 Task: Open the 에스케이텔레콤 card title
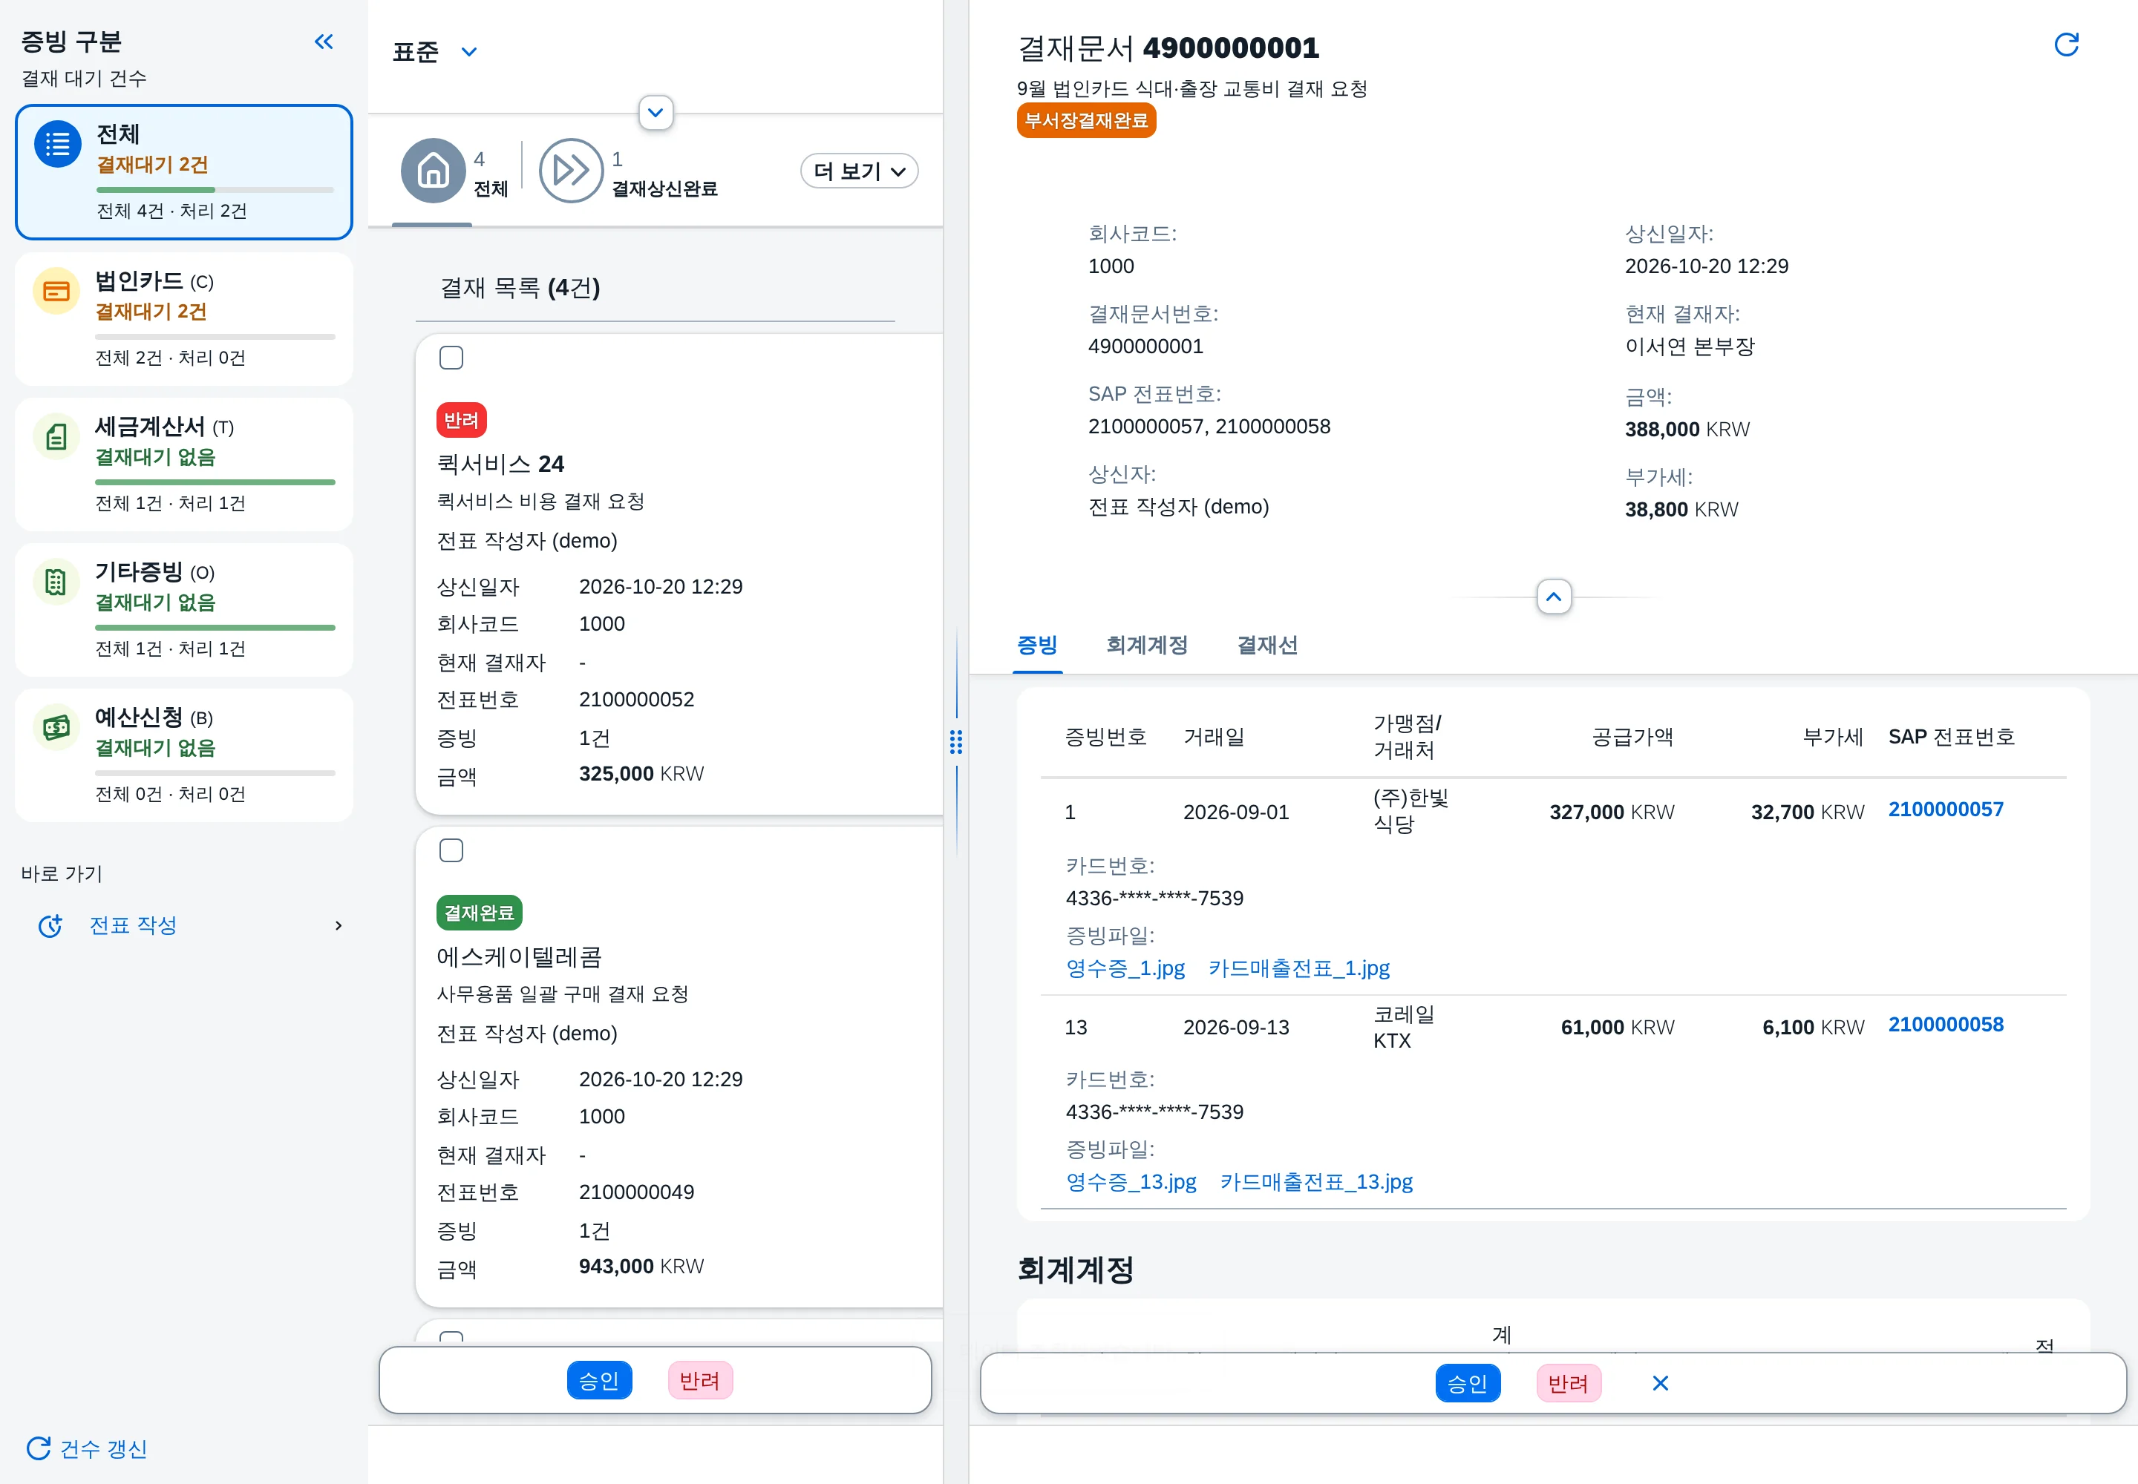(x=519, y=956)
